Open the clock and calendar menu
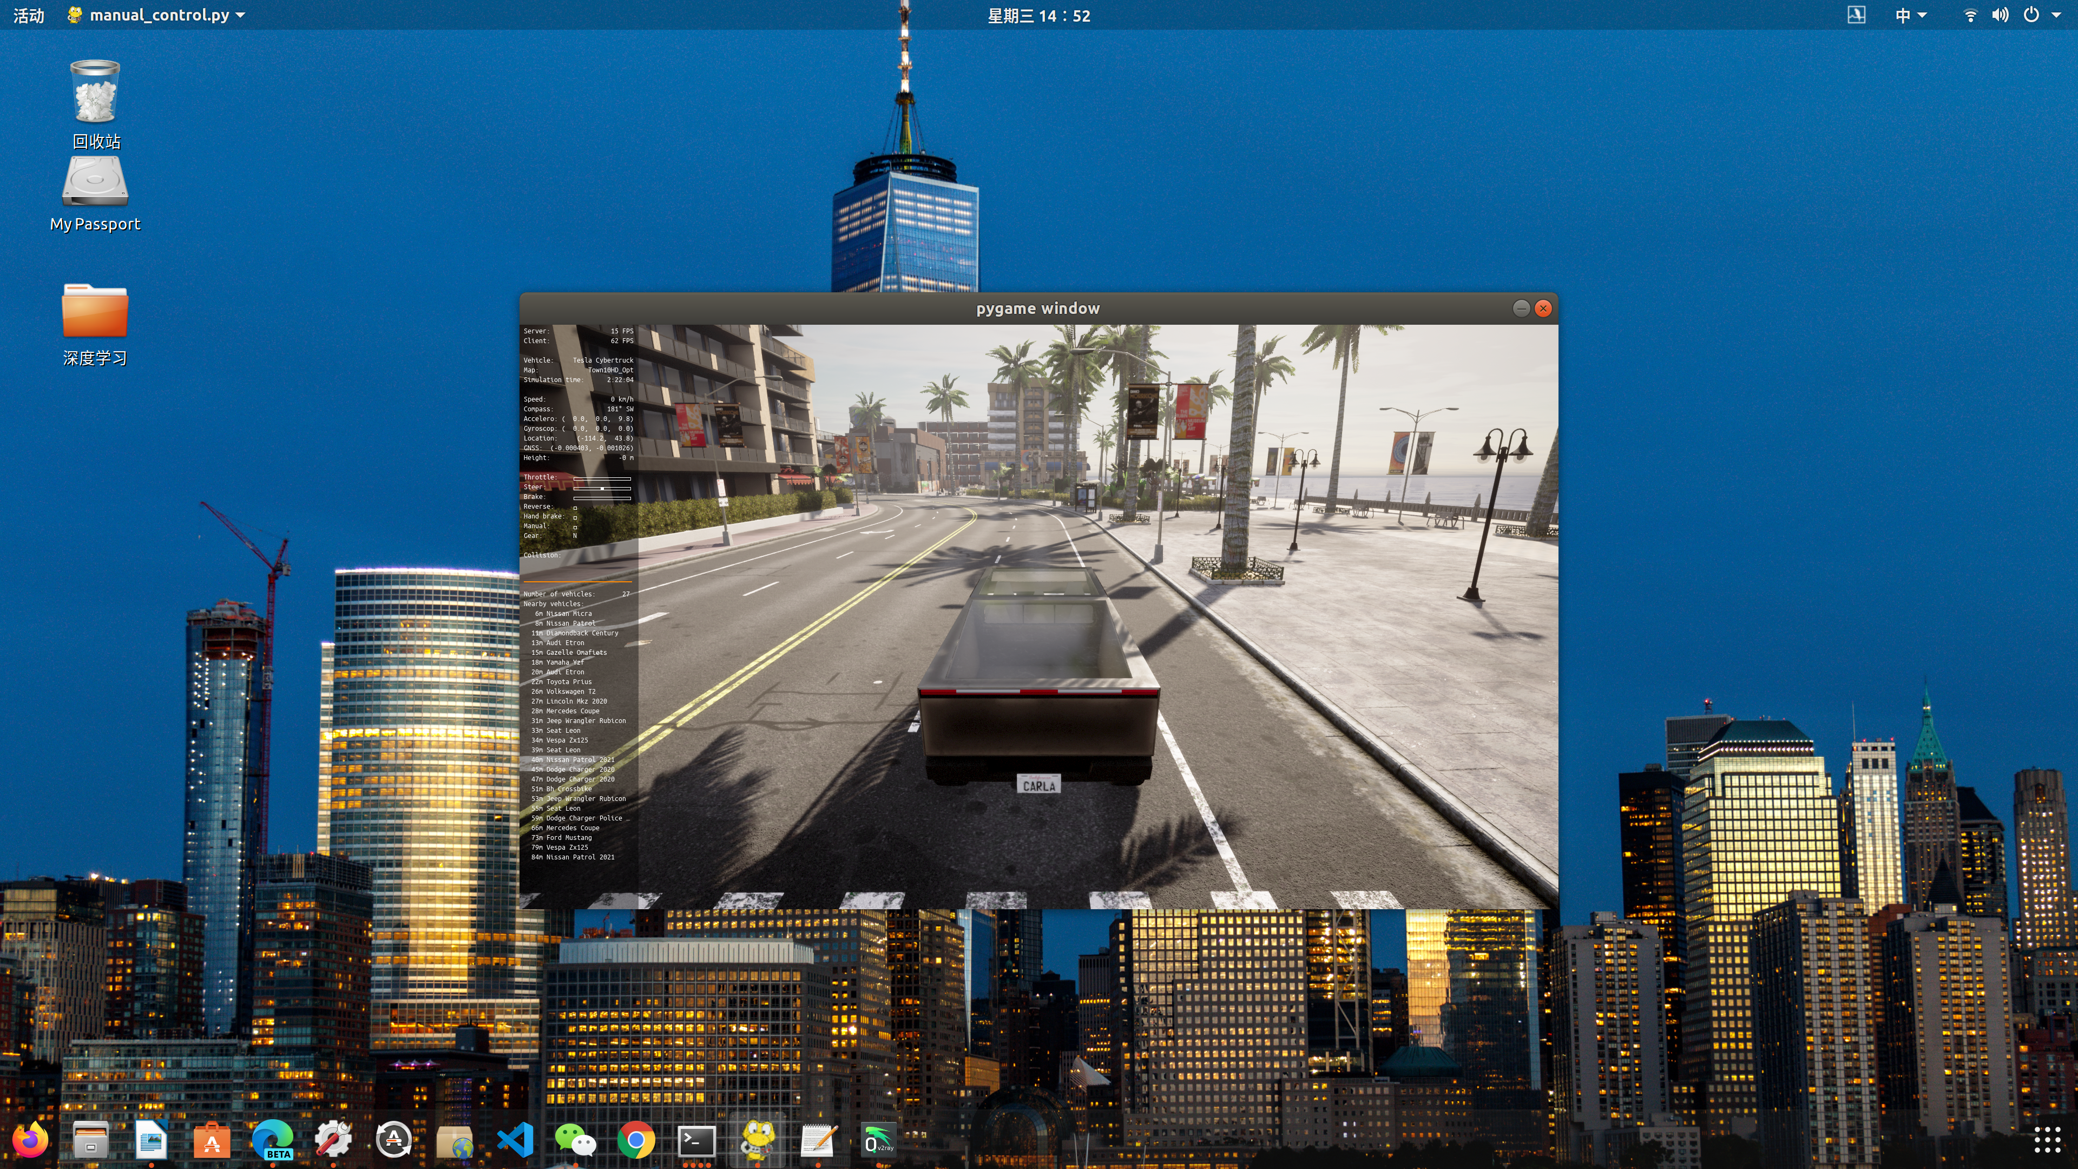This screenshot has height=1169, width=2078. pos(1038,15)
